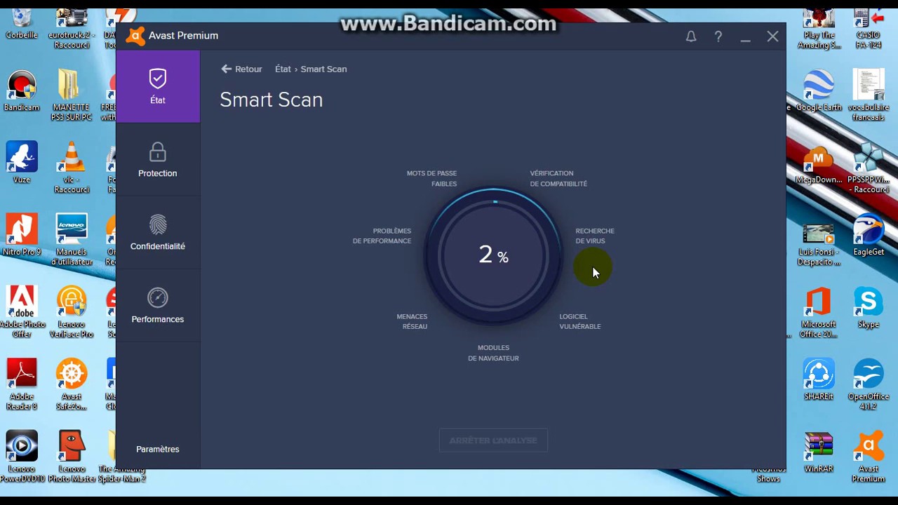Open Paramètres in the Avast sidebar
The height and width of the screenshot is (505, 898).
(x=158, y=449)
